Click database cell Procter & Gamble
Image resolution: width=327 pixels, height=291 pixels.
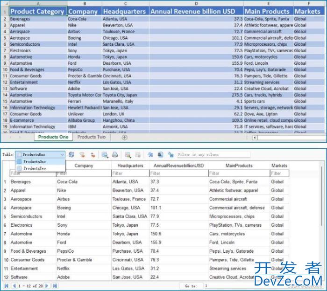coord(84,260)
